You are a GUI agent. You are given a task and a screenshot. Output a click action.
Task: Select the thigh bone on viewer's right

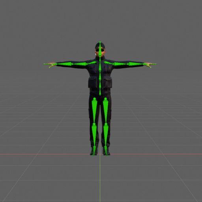(106, 111)
